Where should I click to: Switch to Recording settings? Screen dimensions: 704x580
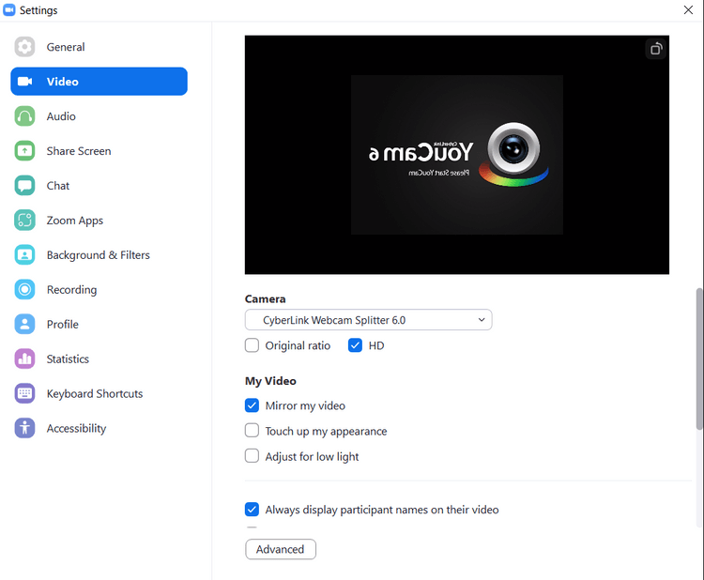(x=99, y=290)
